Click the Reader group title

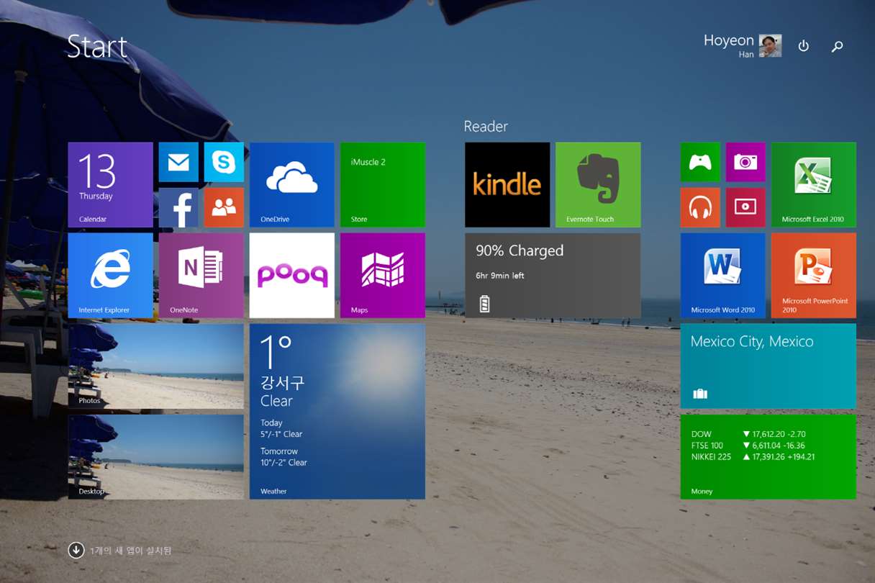tap(486, 126)
